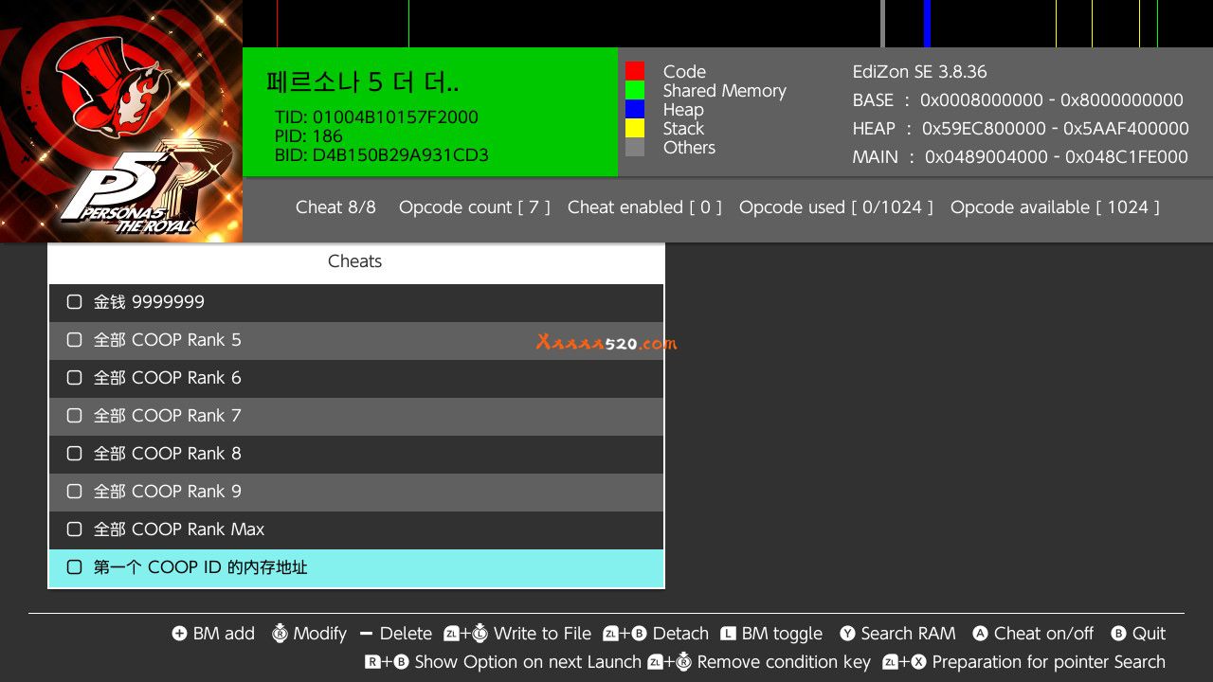Select the Delete command
The width and height of the screenshot is (1213, 682).
(406, 634)
